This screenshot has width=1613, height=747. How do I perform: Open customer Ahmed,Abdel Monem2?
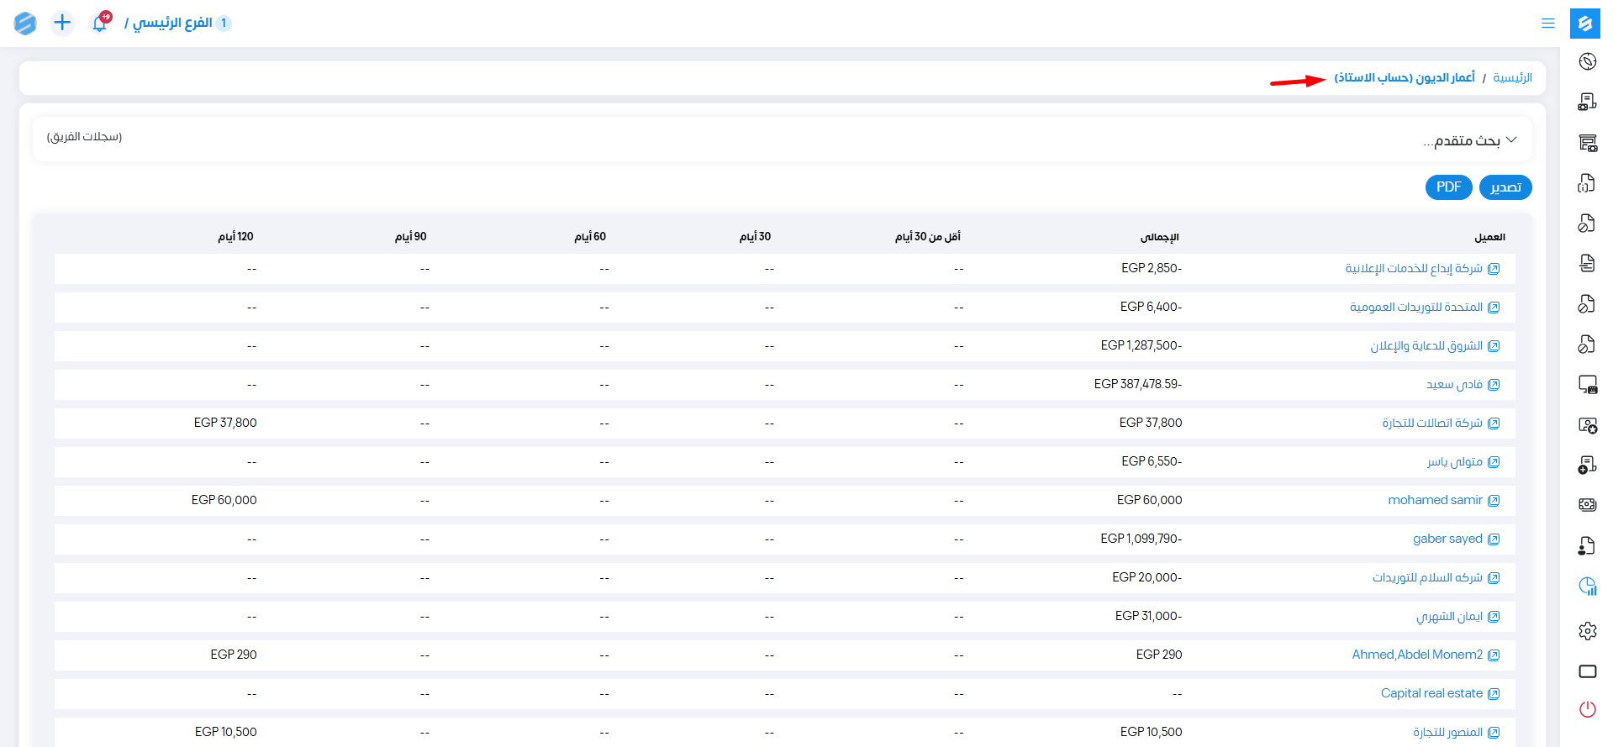[1417, 655]
